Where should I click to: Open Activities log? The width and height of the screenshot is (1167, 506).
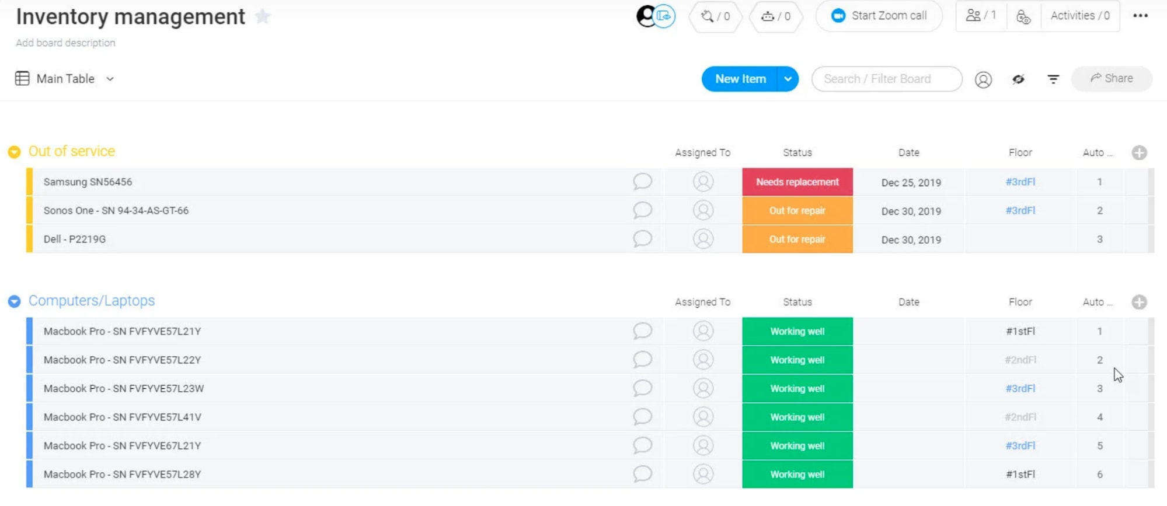[1079, 16]
